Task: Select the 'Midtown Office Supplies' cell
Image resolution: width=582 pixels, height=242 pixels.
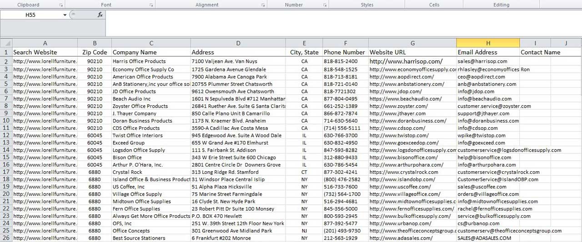Action: pos(151,202)
